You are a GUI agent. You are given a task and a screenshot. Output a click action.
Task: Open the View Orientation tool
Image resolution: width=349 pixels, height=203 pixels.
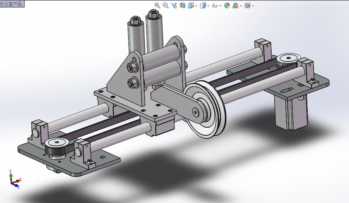[191, 5]
